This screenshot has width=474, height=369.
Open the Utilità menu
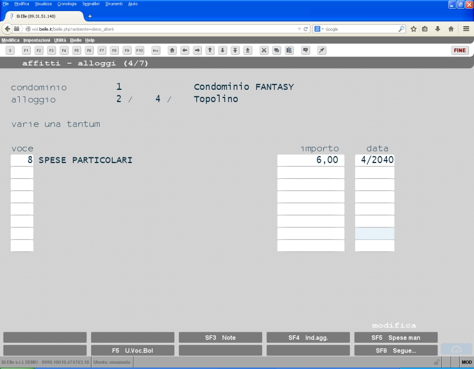click(60, 40)
